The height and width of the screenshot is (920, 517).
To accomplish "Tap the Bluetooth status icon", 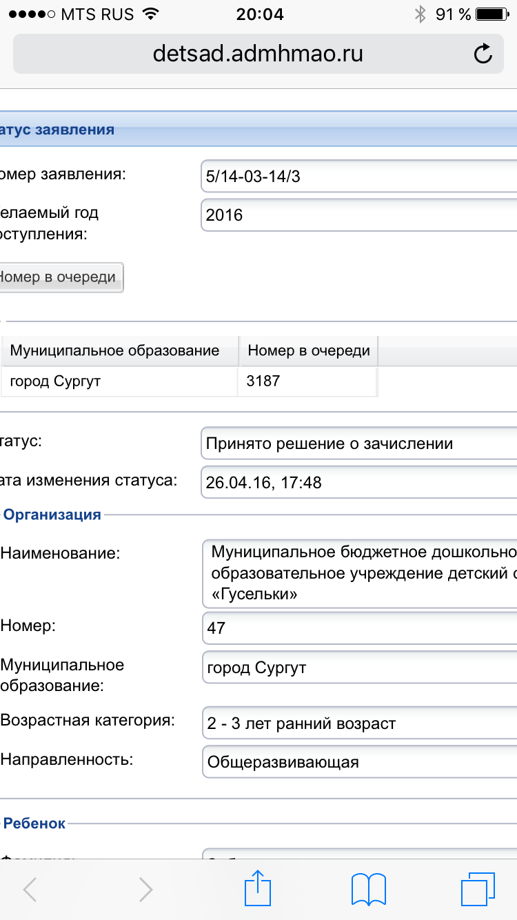I will (420, 14).
